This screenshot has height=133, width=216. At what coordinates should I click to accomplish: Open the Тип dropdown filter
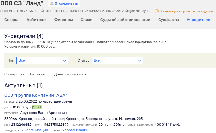tap(43, 60)
